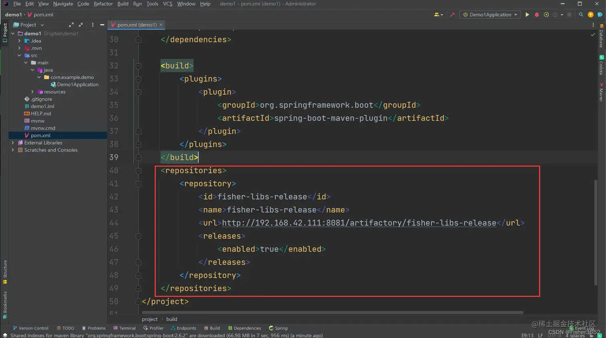The image size is (606, 338).
Task: Hide the Project panel with minus icon
Action: click(x=102, y=25)
